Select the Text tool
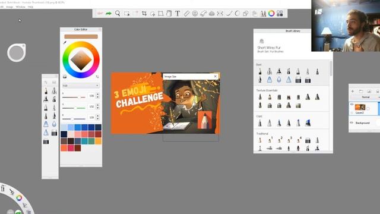The height and width of the screenshot is (214, 380). pyautogui.click(x=178, y=13)
